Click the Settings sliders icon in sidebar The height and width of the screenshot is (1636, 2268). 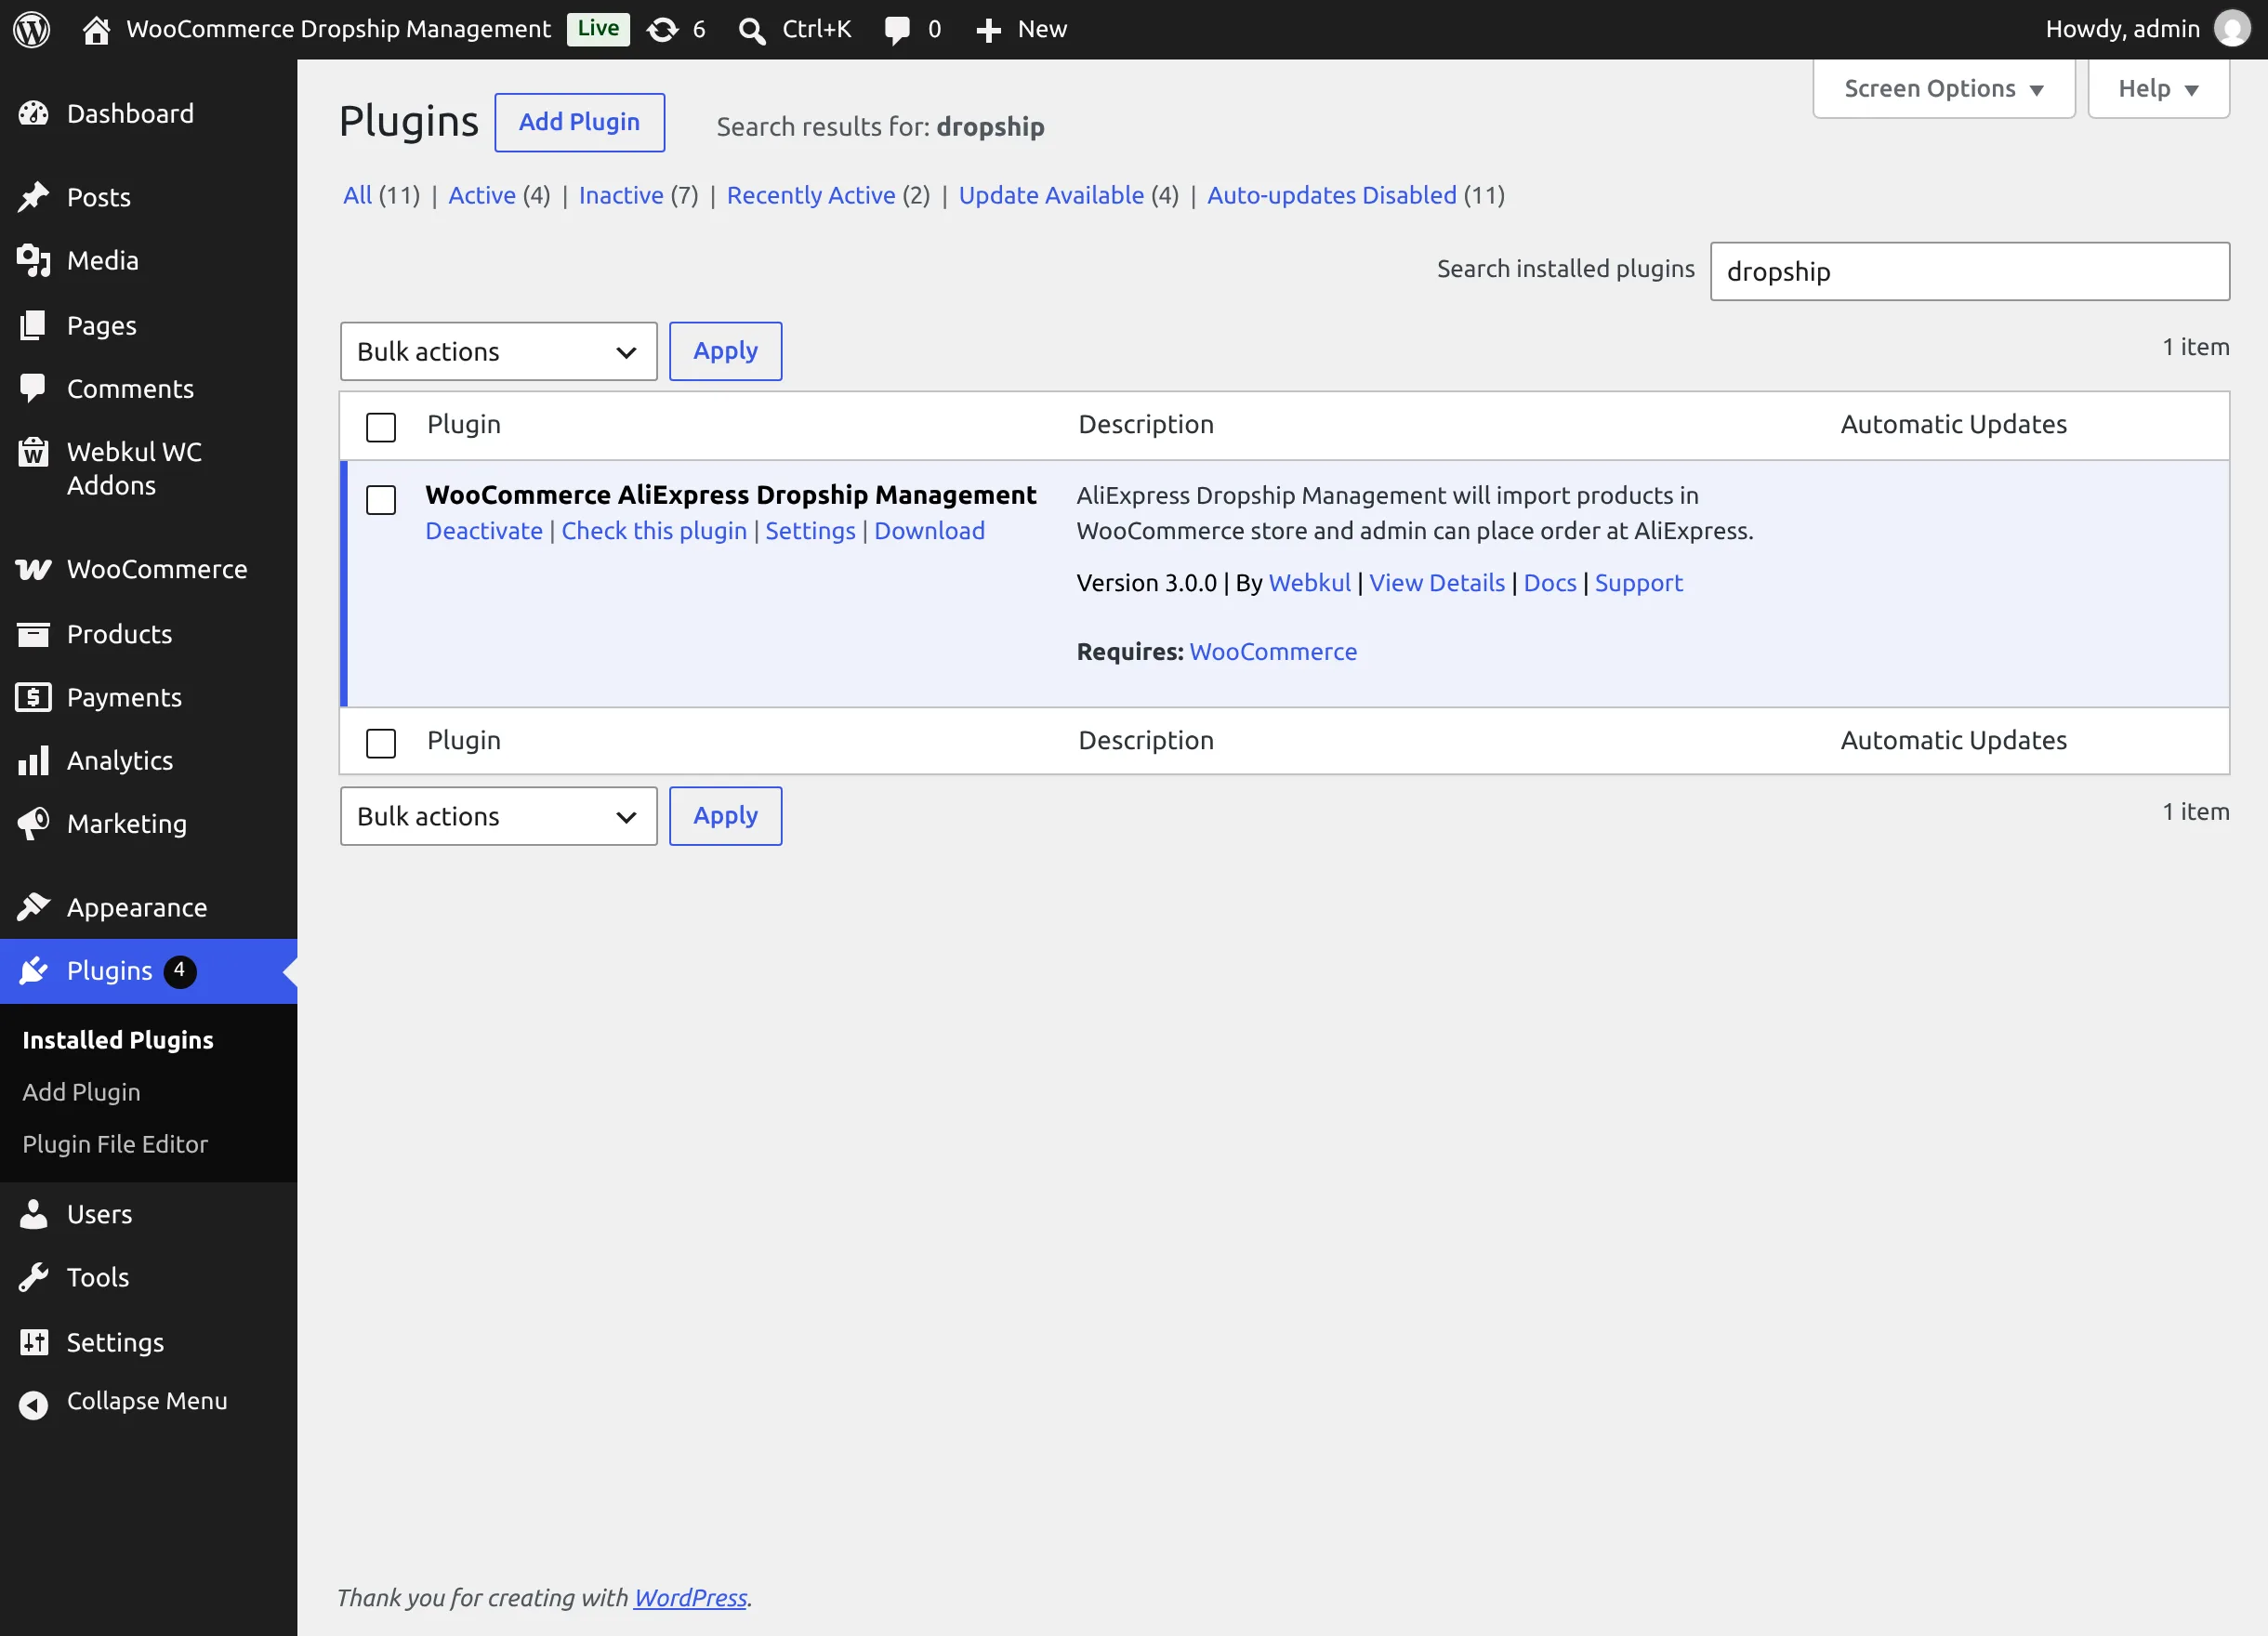(x=33, y=1342)
